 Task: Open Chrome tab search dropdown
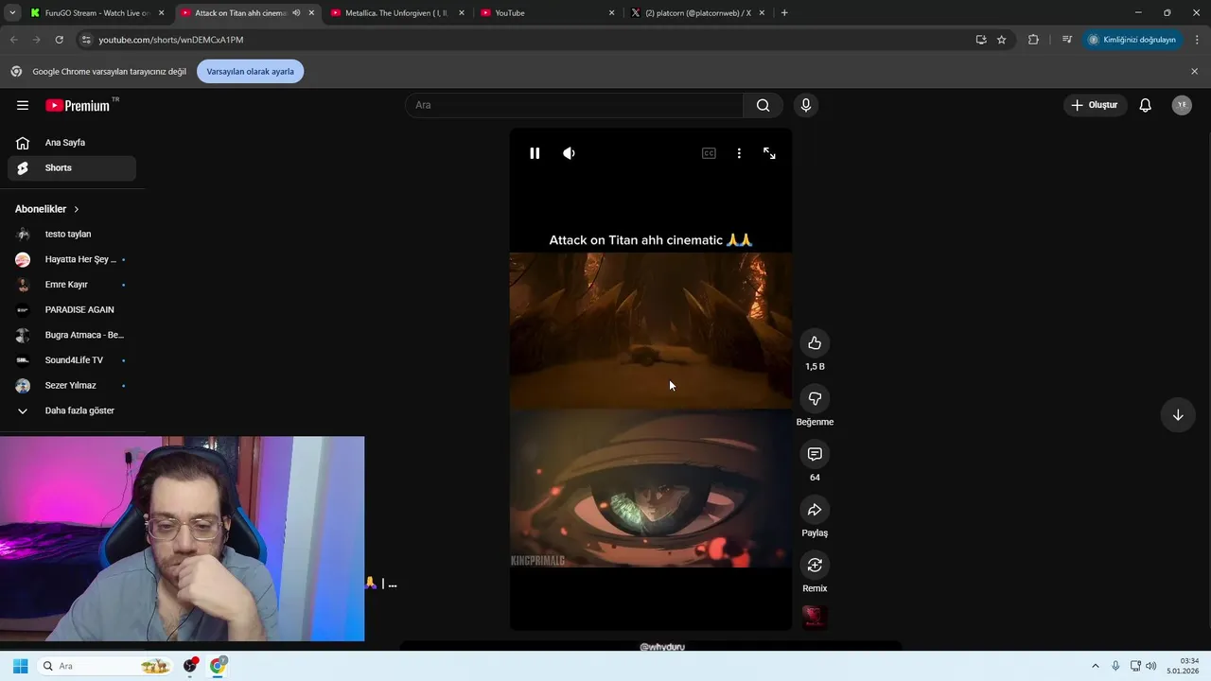[x=11, y=13]
